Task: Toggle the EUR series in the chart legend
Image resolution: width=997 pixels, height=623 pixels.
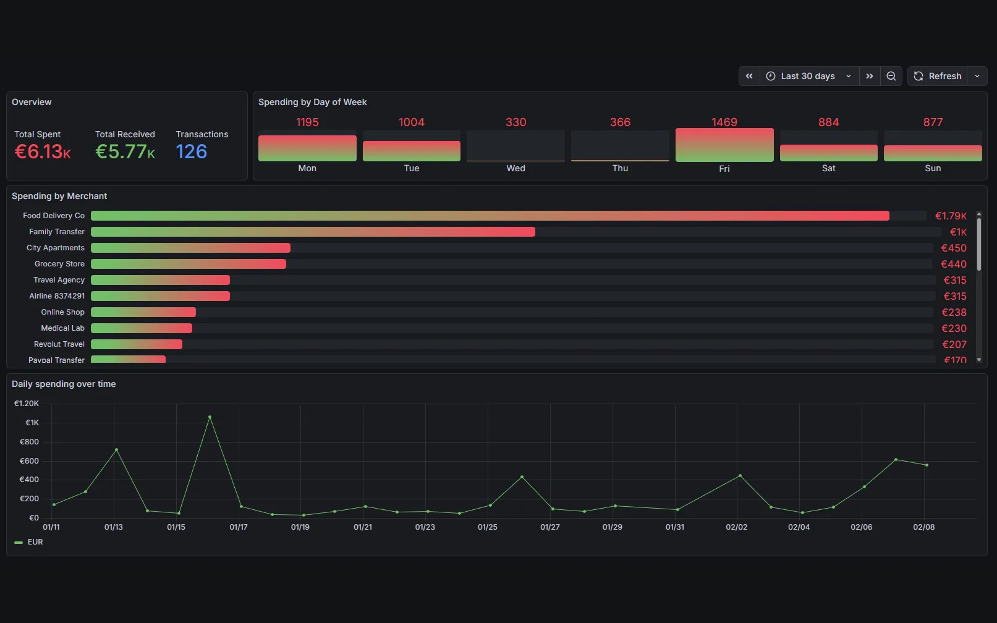Action: coord(35,541)
